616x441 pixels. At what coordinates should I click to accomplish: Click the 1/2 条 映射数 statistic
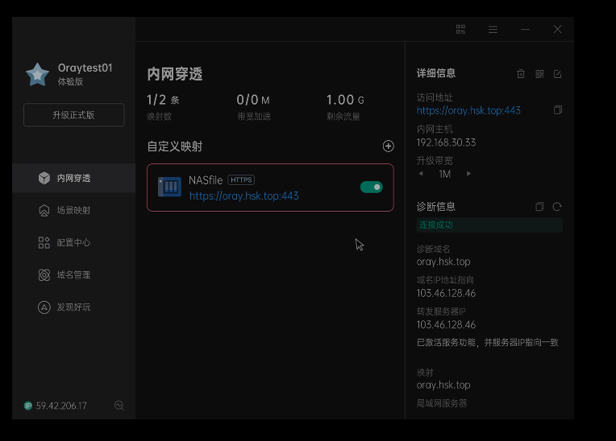[163, 106]
